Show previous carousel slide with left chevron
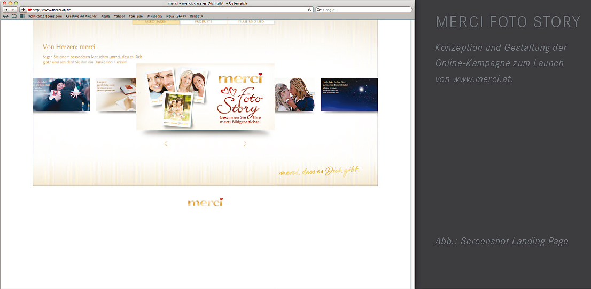This screenshot has height=289, width=591. coord(166,144)
